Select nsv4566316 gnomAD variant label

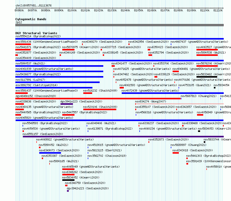click(x=164, y=112)
